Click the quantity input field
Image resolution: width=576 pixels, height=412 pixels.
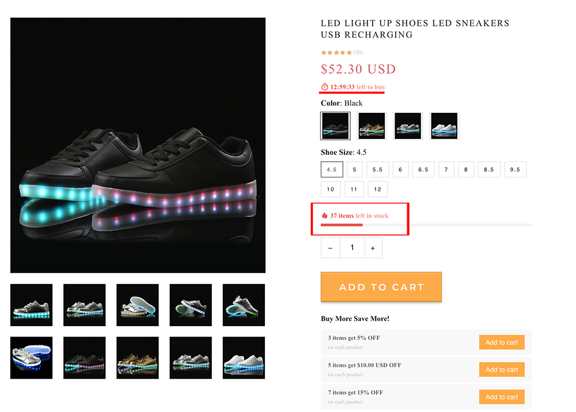(351, 248)
